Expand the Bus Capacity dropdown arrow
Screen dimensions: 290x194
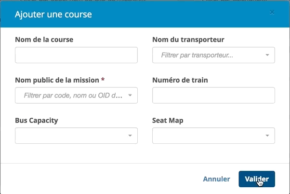(130, 136)
